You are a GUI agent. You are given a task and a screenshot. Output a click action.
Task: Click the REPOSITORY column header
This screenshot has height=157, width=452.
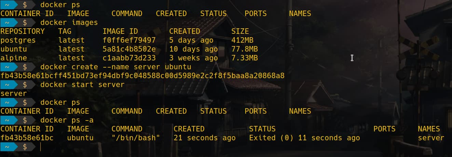pyautogui.click(x=22, y=31)
